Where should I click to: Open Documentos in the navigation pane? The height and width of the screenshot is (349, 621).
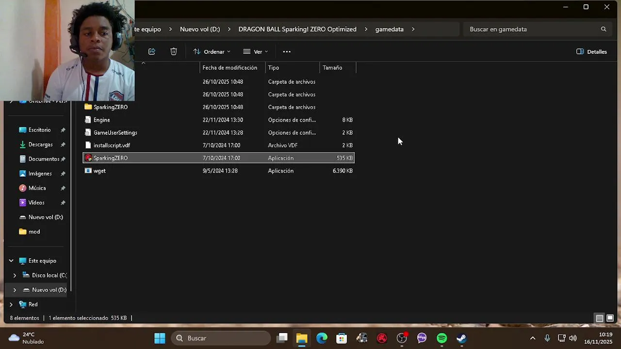pos(44,159)
